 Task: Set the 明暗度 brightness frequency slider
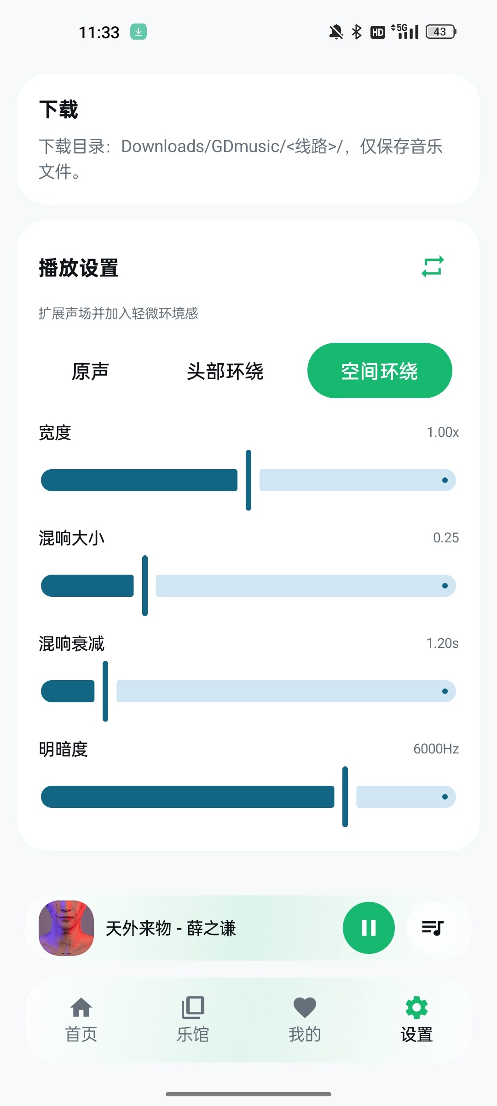point(248,797)
